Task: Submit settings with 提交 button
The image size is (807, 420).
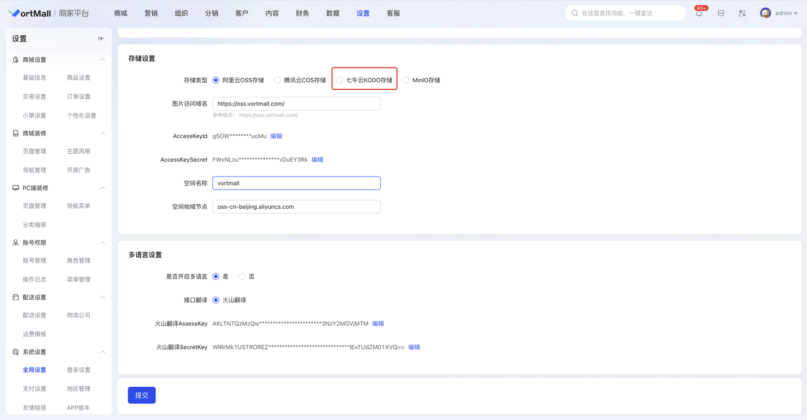Action: 142,395
